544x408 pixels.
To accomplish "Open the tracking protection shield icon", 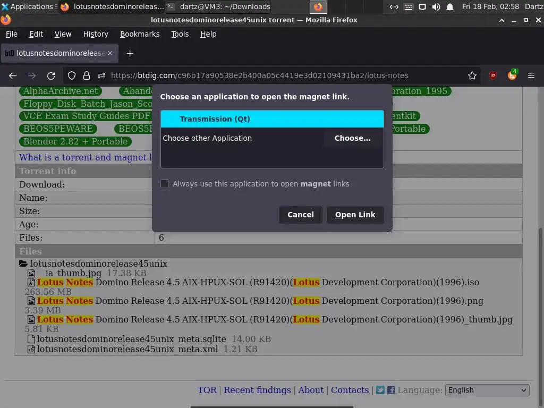I will (72, 75).
